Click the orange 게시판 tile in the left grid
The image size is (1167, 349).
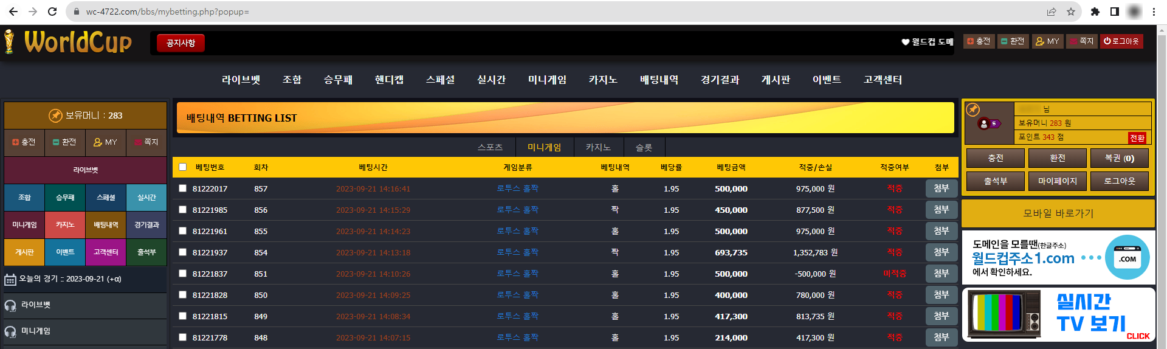[24, 252]
